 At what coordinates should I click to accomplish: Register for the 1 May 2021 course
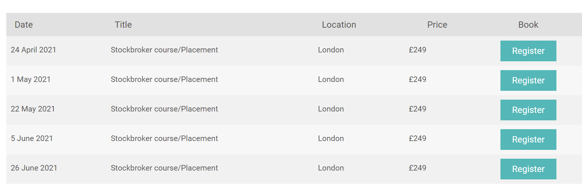click(x=528, y=80)
